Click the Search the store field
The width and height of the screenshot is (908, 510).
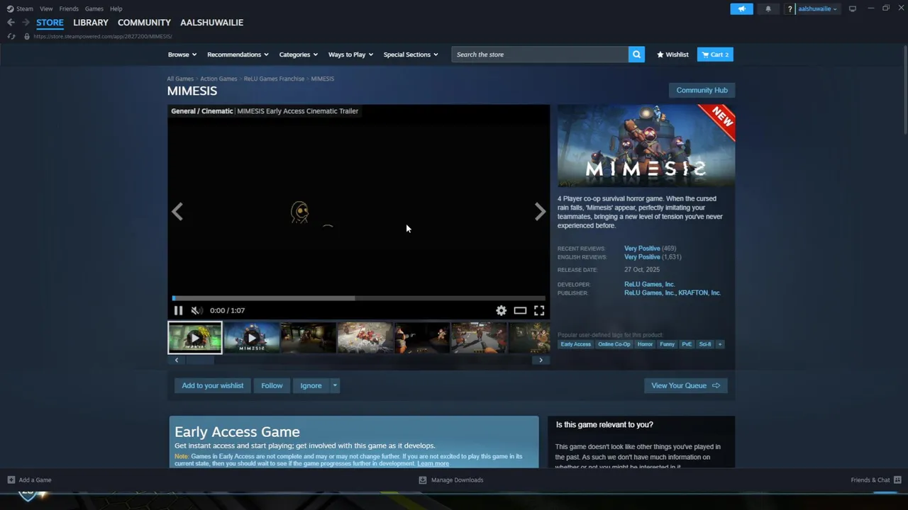[540, 55]
